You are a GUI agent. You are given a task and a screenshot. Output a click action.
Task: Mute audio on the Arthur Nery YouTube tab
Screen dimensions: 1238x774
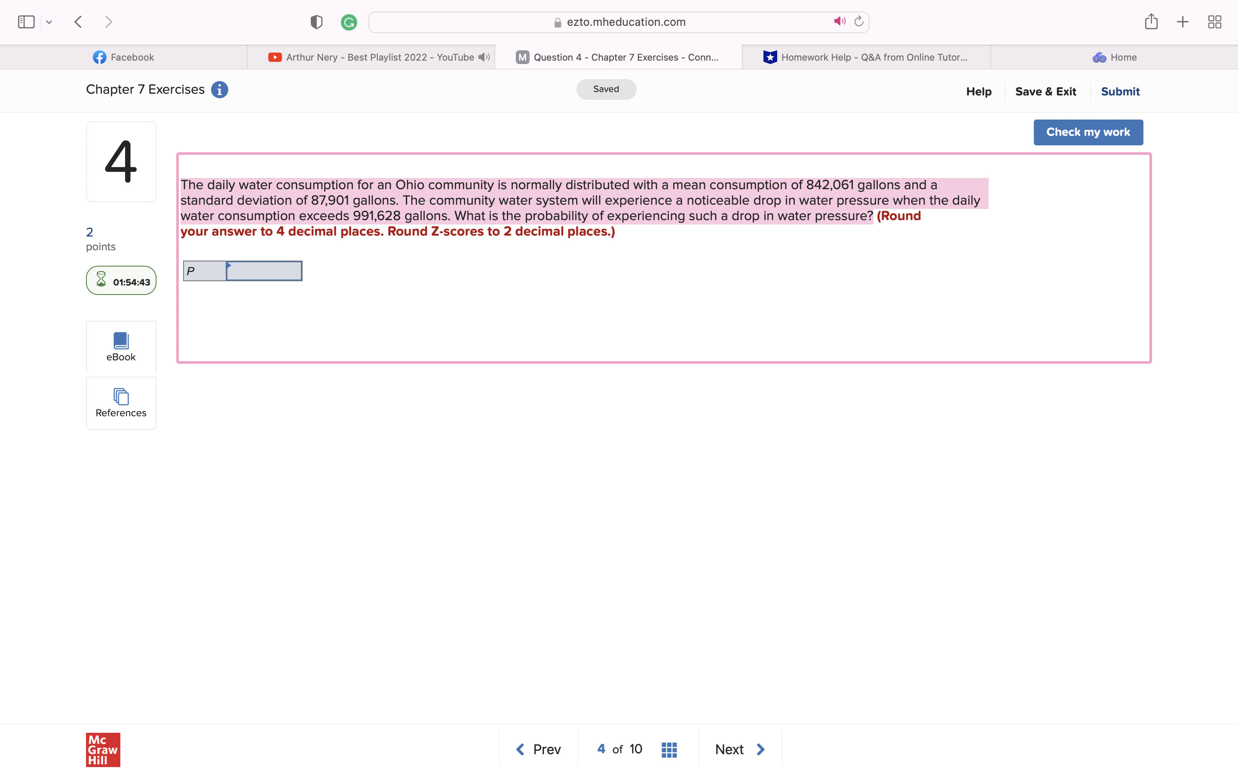tap(483, 57)
